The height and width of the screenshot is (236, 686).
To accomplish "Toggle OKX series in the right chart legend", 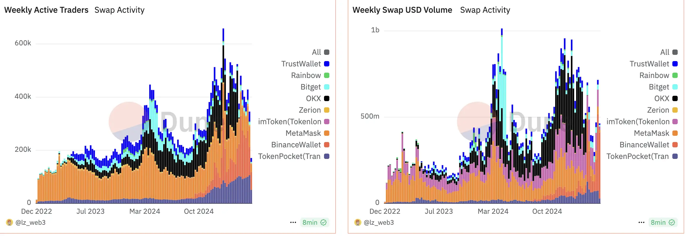I will click(x=662, y=98).
